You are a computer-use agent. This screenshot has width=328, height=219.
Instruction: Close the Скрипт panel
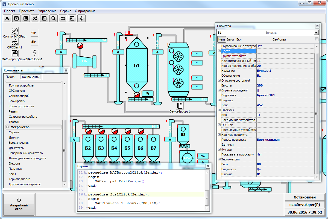[x=208, y=166]
